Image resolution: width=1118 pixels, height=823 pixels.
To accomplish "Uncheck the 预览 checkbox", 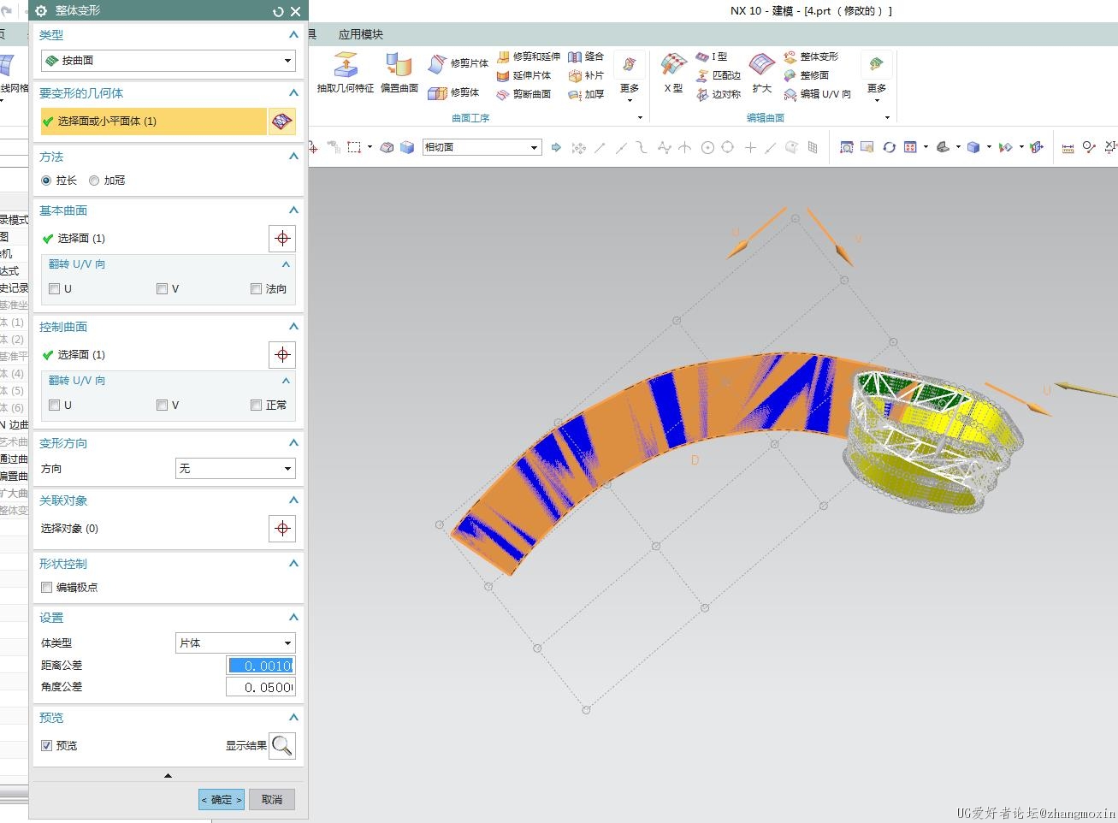I will 47,746.
